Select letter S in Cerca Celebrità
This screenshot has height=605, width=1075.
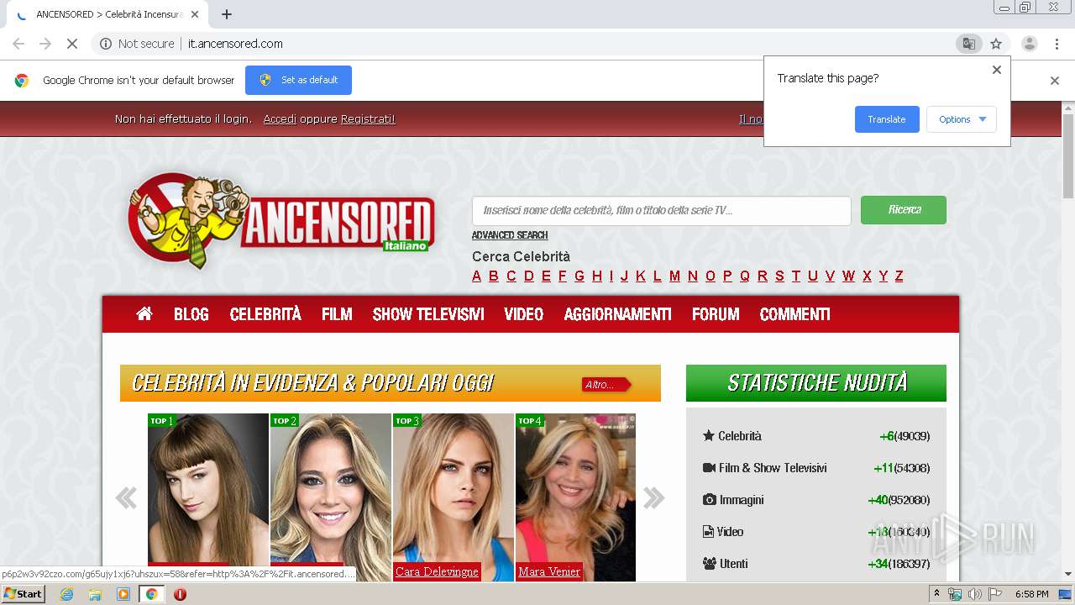[779, 276]
